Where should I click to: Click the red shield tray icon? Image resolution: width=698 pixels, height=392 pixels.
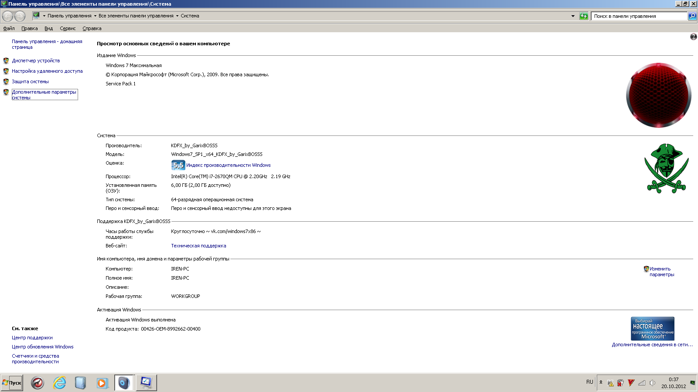[620, 383]
